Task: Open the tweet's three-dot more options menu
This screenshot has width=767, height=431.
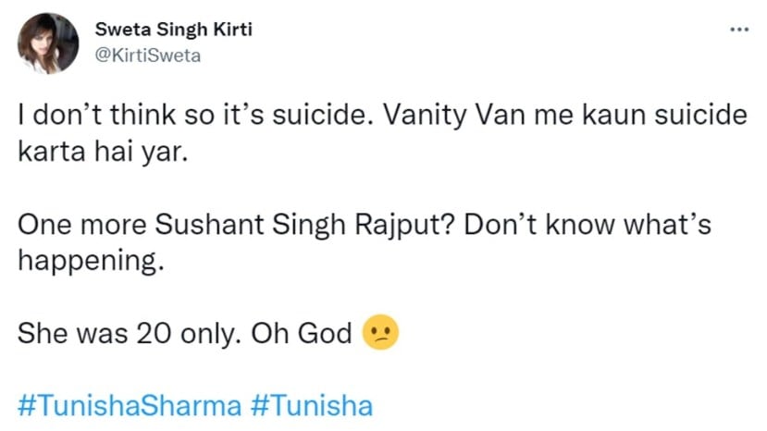Action: point(737,29)
